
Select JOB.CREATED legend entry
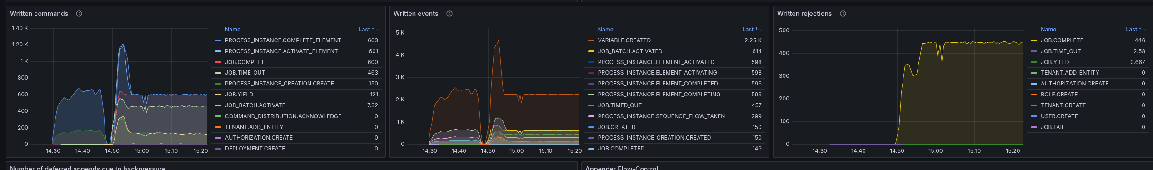pos(617,127)
